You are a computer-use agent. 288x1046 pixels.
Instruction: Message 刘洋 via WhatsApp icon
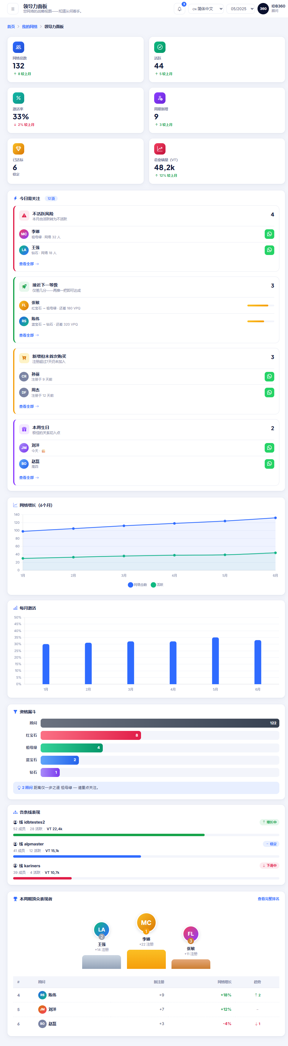pos(269,448)
